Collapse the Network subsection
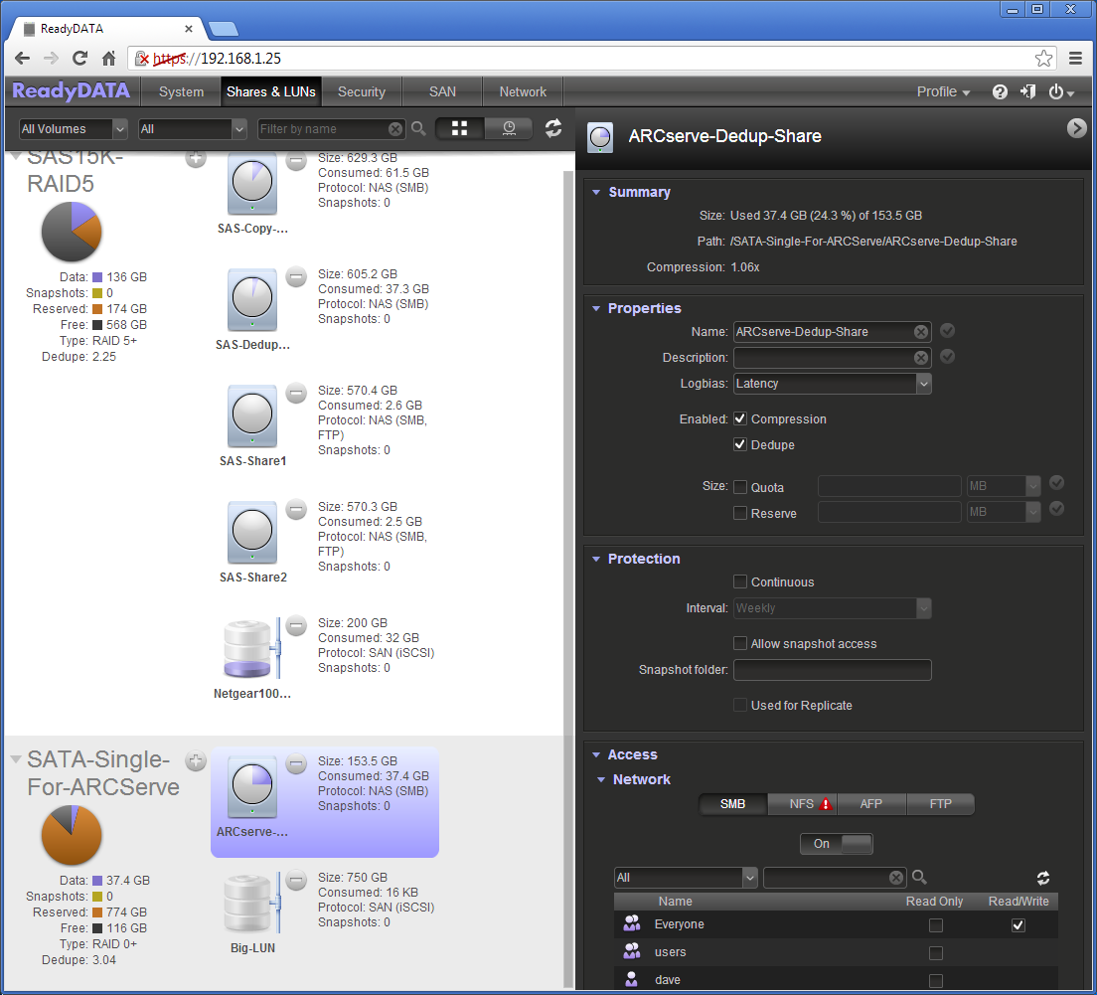Image resolution: width=1097 pixels, height=995 pixels. pyautogui.click(x=601, y=779)
